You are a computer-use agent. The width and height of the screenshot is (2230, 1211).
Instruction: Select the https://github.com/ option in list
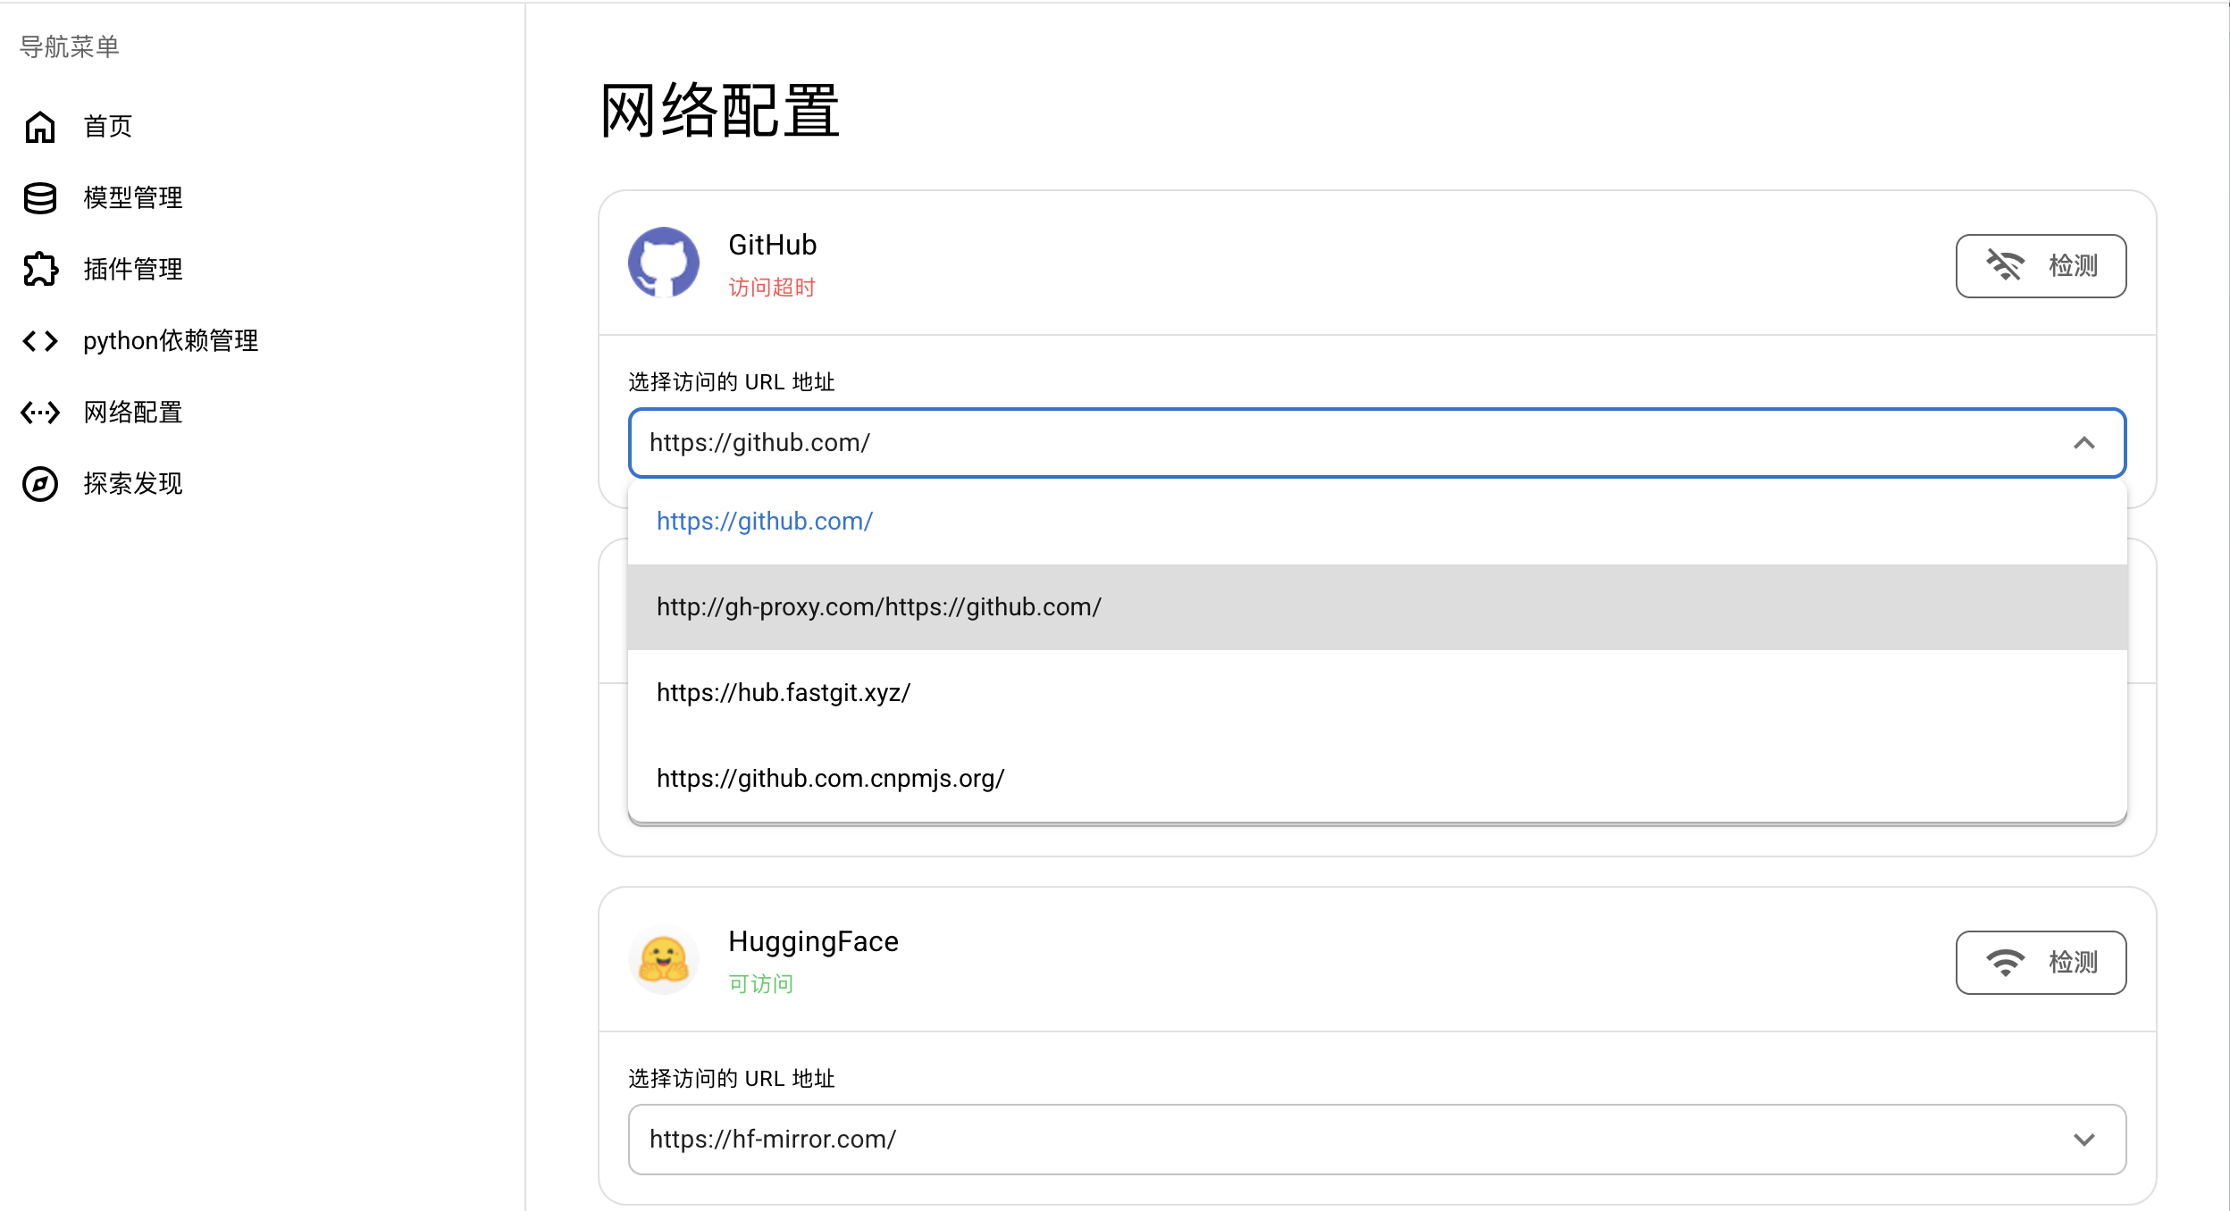click(1377, 522)
